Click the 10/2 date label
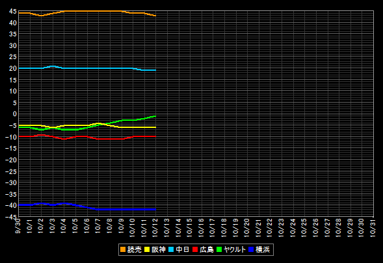 point(40,226)
